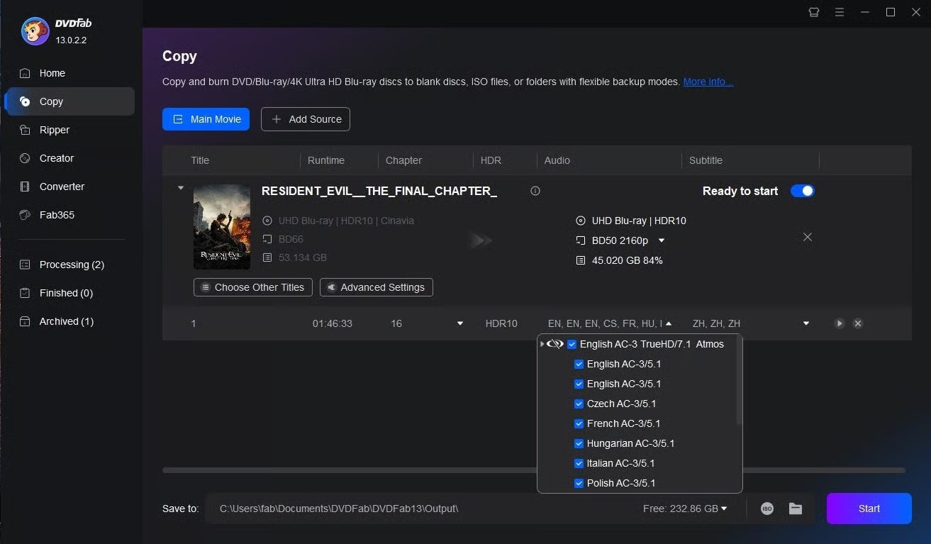Remove the Resident Evil source with X
This screenshot has width=931, height=544.
(808, 237)
